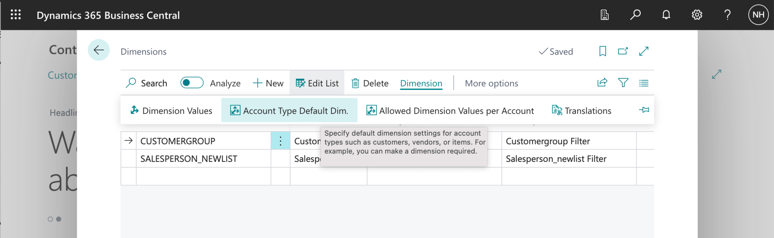Open the notifications bell
The image size is (774, 238).
point(666,15)
